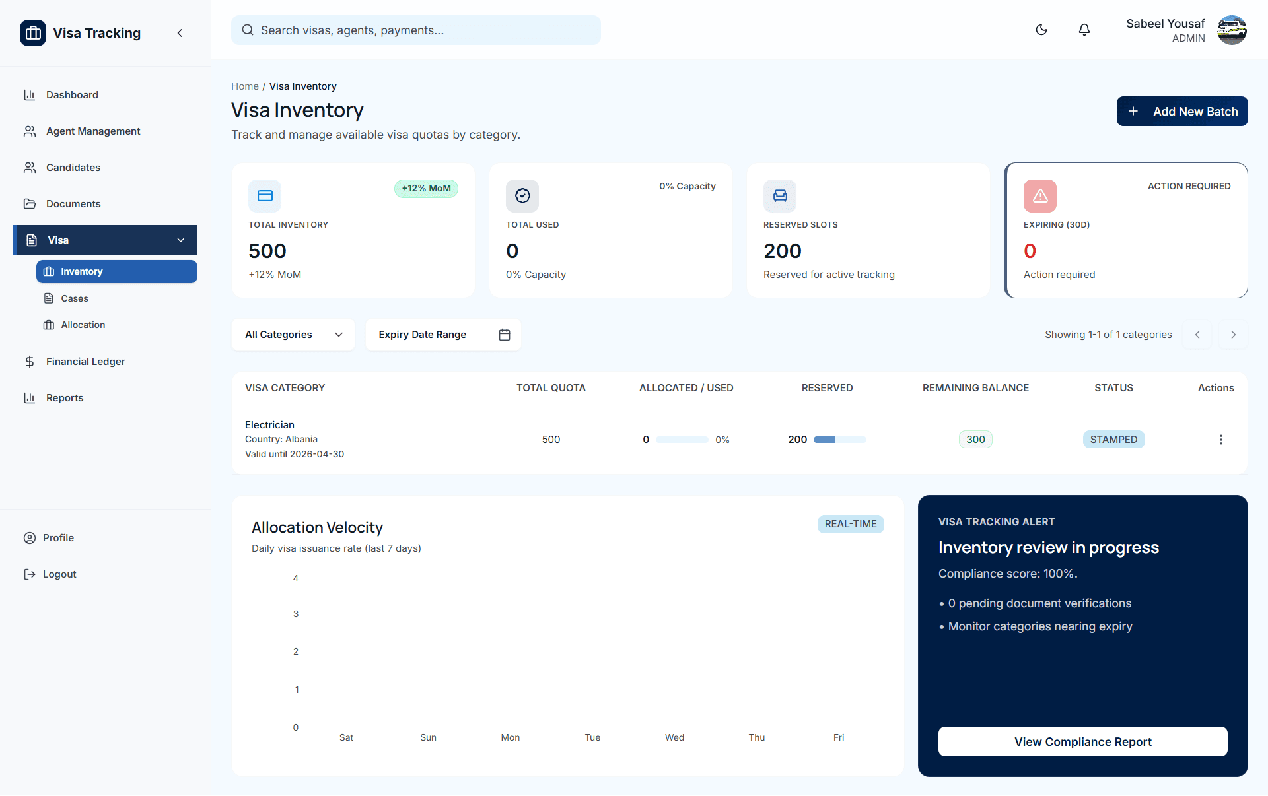This screenshot has height=796, width=1268.
Task: Open Reports page
Action: tap(106, 398)
